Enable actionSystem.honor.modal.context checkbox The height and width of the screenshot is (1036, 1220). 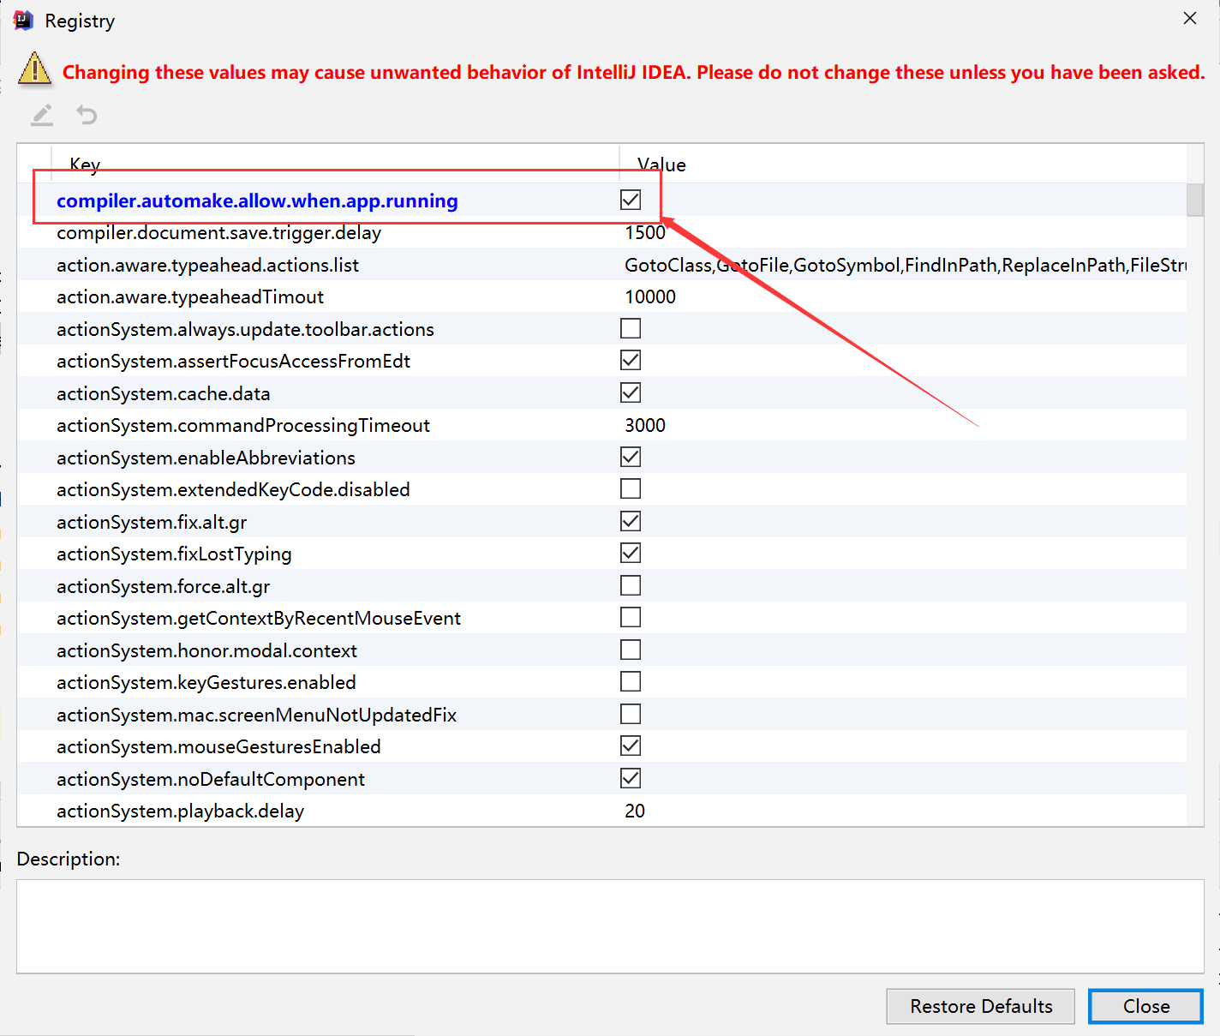[631, 650]
